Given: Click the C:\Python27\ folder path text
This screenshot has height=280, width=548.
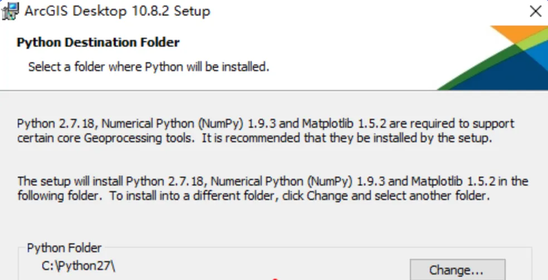Looking at the screenshot, I should point(79,266).
